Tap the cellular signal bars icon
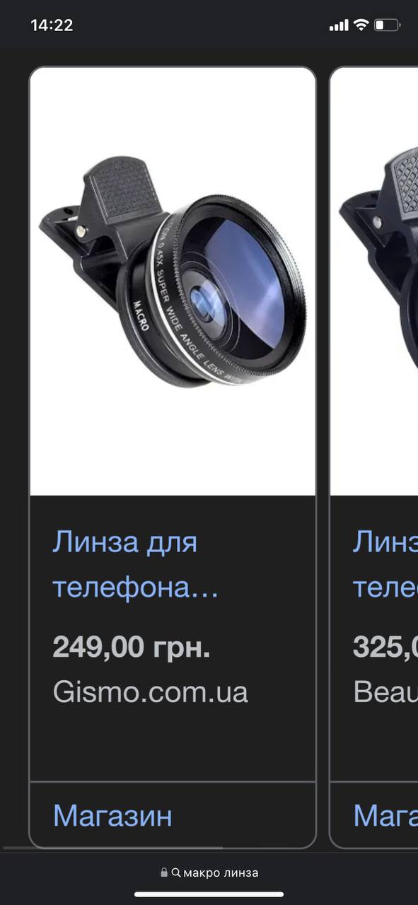Image resolution: width=418 pixels, height=905 pixels. (x=339, y=25)
